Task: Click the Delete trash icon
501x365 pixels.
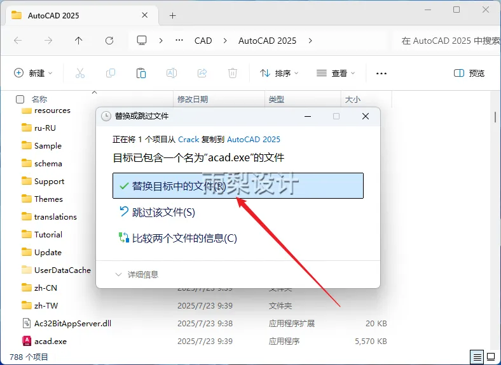Action: click(233, 74)
